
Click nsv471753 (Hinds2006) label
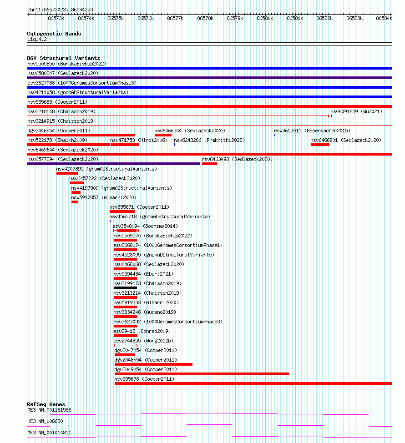tap(139, 141)
